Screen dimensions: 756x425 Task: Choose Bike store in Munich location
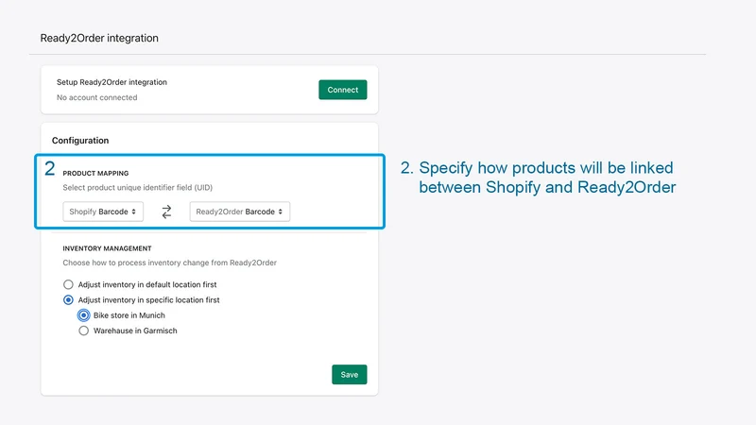pos(84,315)
